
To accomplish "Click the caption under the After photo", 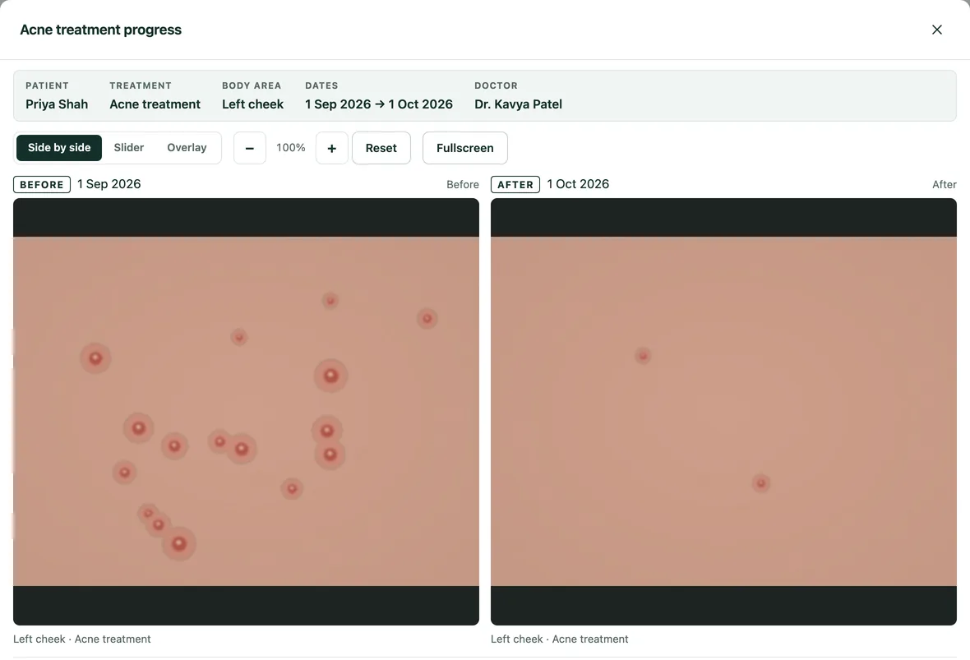I will [559, 639].
